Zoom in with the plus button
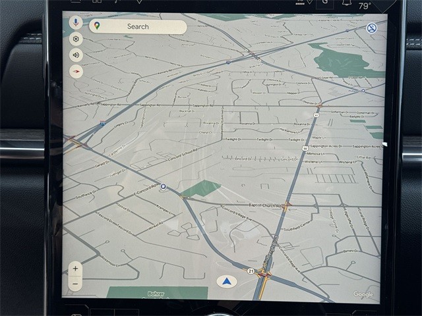 (x=75, y=269)
